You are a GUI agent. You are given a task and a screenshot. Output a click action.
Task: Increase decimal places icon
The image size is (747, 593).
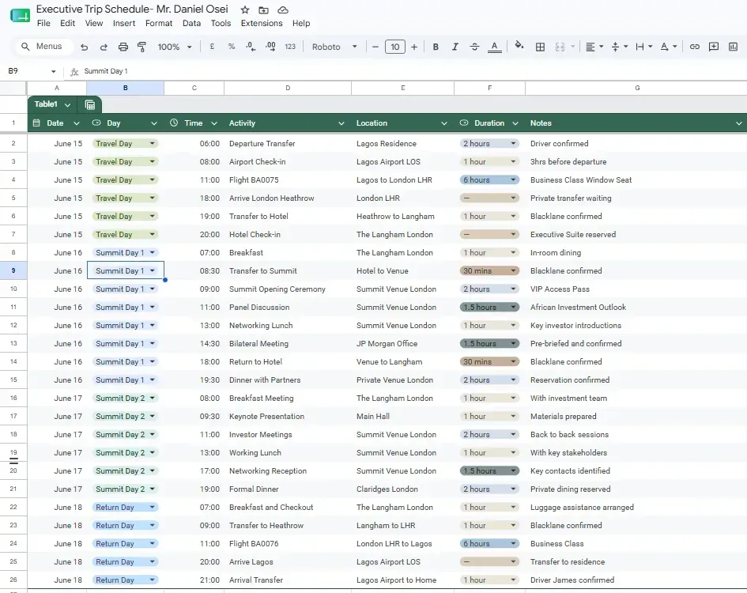pos(270,47)
